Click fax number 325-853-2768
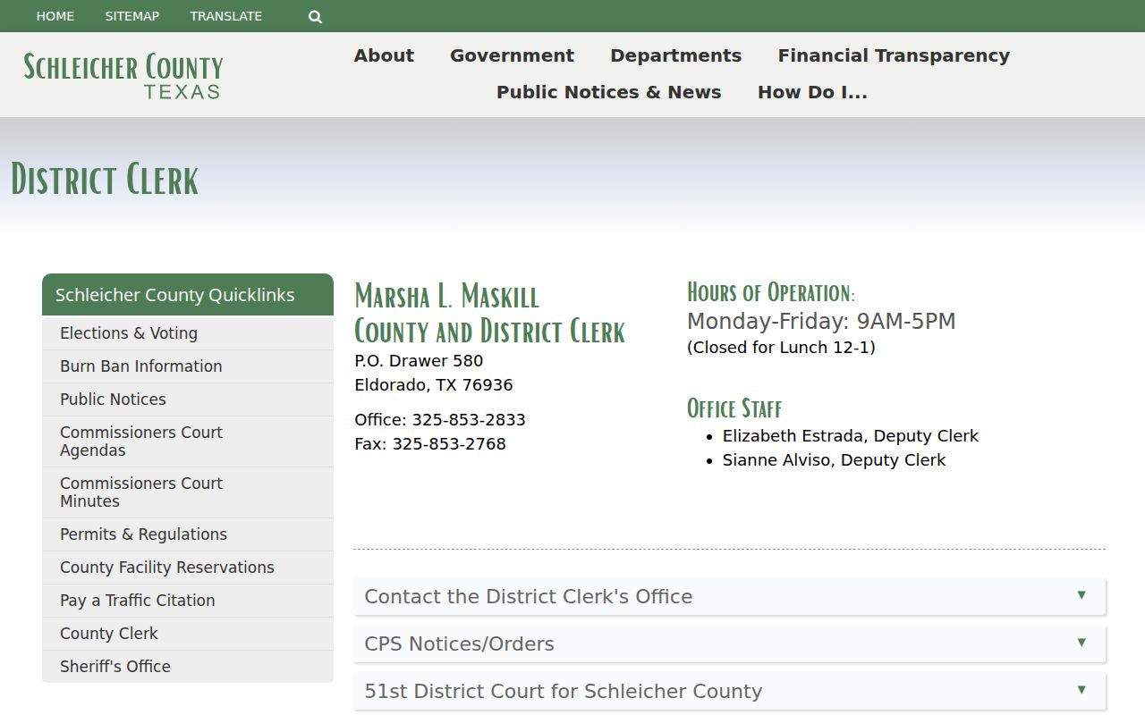 click(x=449, y=444)
